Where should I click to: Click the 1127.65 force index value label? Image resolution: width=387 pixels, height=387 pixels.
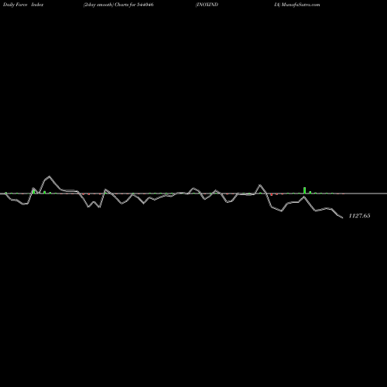click(x=359, y=216)
